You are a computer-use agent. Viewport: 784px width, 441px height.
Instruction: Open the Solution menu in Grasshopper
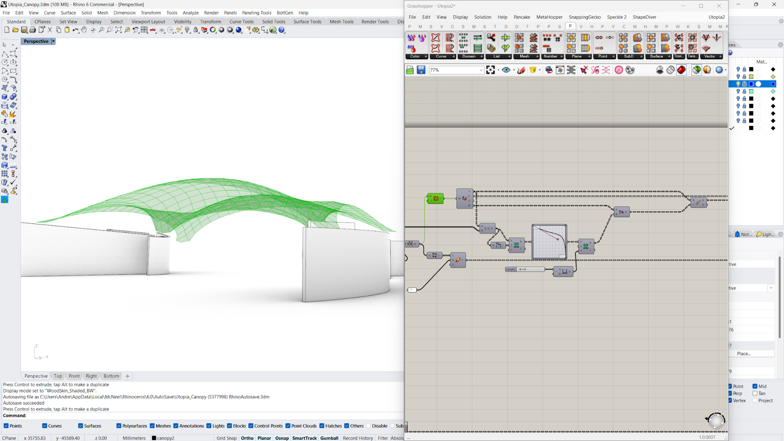483,17
